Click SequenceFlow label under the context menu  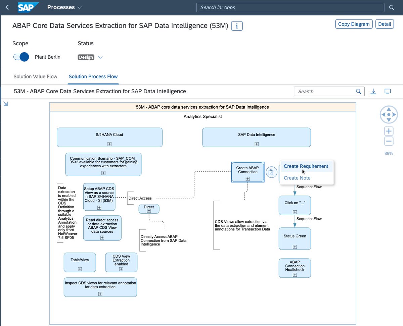(x=309, y=187)
